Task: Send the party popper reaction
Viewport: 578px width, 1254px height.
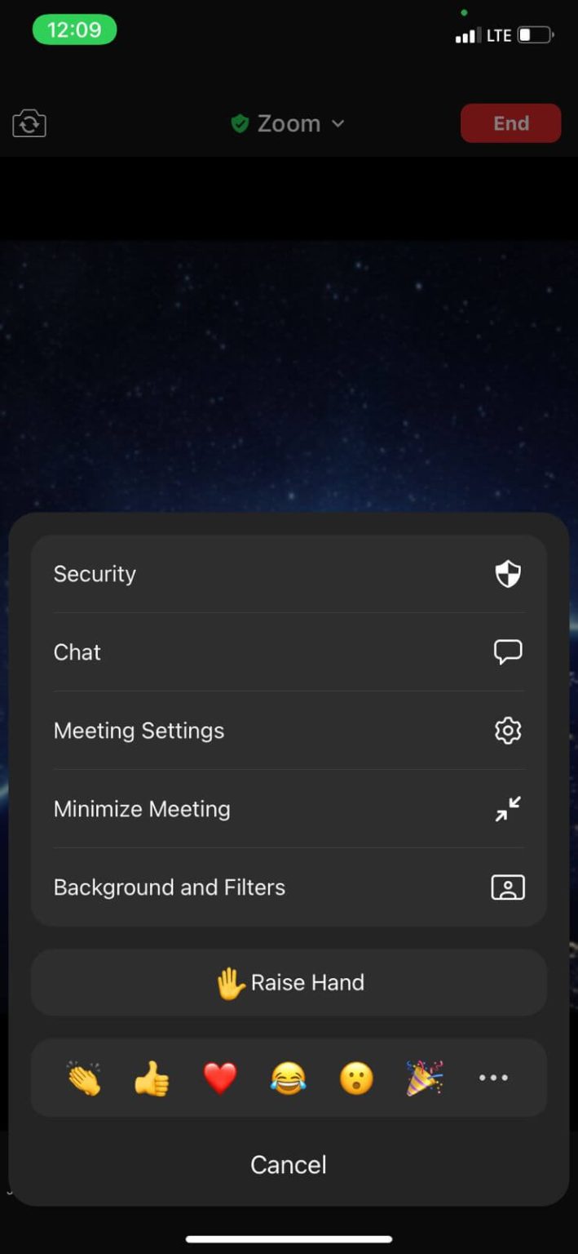Action: pyautogui.click(x=425, y=1078)
